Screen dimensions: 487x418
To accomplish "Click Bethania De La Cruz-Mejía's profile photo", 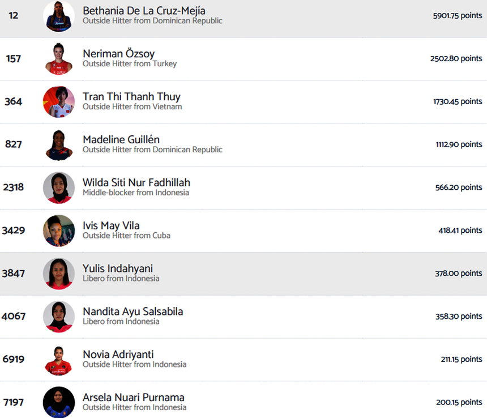I will coord(59,16).
